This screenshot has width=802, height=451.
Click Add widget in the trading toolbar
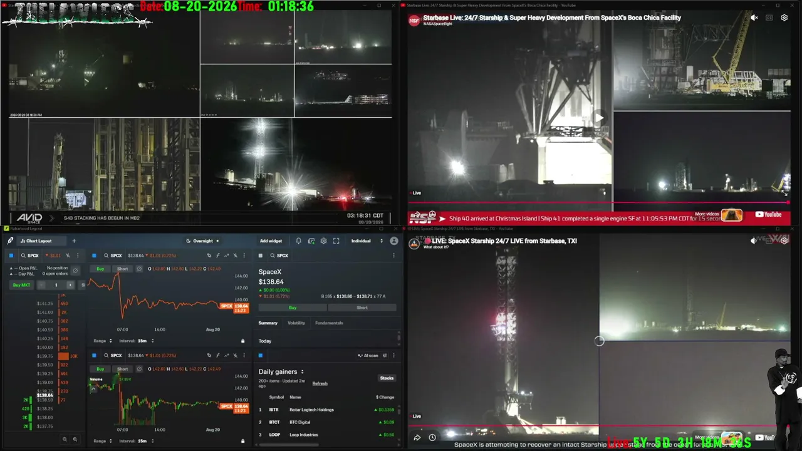click(x=271, y=241)
